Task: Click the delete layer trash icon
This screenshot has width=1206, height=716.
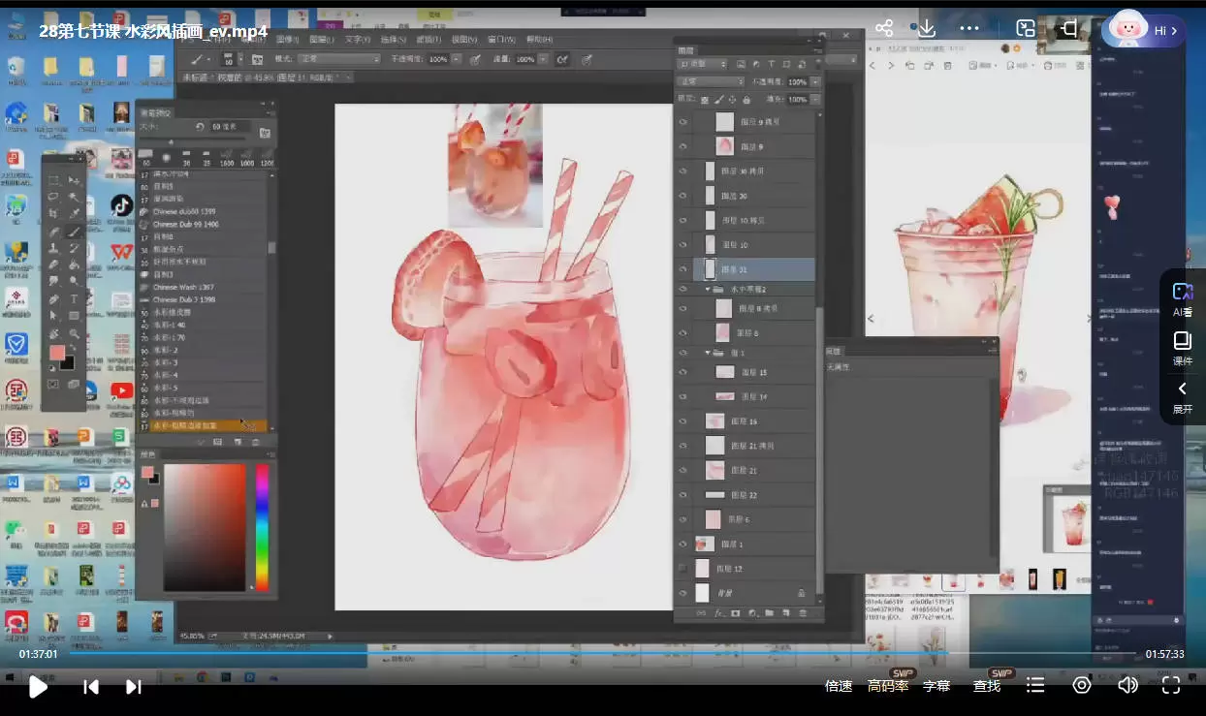Action: (x=803, y=613)
